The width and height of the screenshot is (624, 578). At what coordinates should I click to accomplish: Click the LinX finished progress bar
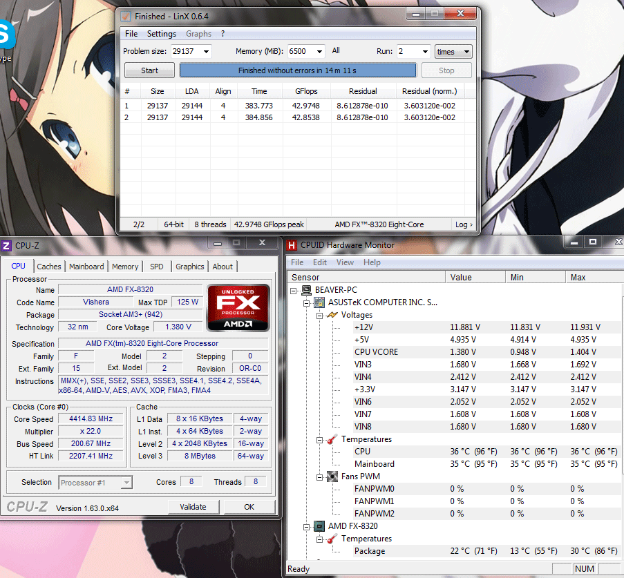pyautogui.click(x=298, y=70)
